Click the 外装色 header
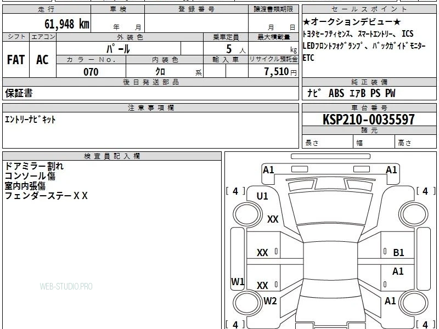The height and width of the screenshot is (329, 439). (130, 37)
